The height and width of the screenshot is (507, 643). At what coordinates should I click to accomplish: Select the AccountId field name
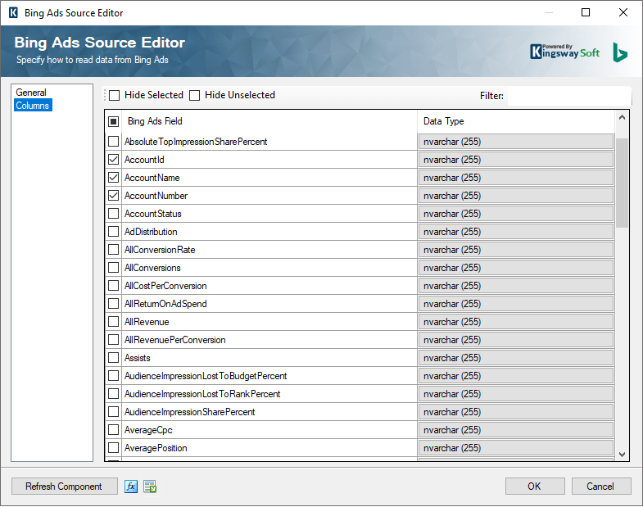(144, 160)
